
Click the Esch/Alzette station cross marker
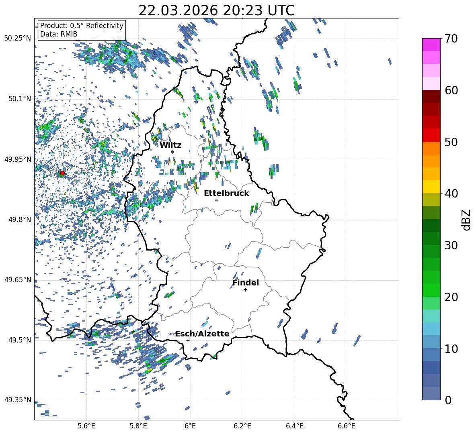click(x=188, y=340)
